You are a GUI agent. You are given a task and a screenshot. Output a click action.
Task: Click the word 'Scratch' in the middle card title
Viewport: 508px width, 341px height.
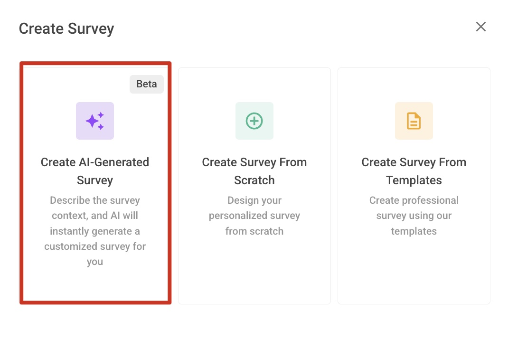pos(254,180)
